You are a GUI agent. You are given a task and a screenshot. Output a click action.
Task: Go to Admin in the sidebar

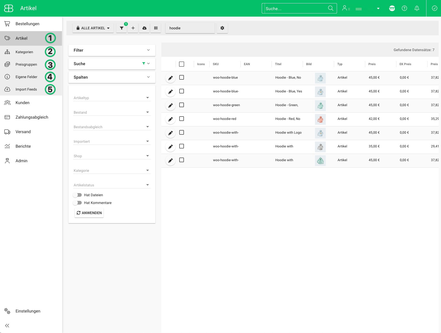[x=31, y=161]
